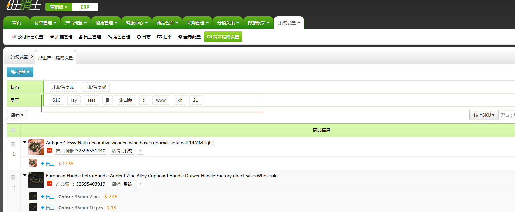The width and height of the screenshot is (515, 212).
Task: Check the row 1 product checkbox
Action: [13, 144]
